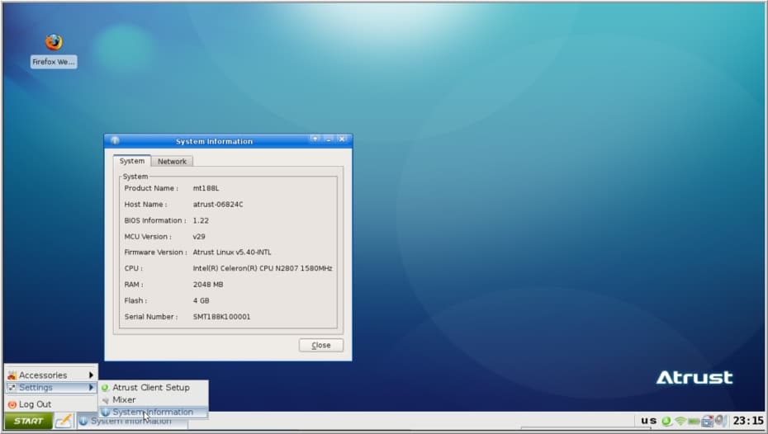Click firmware value 'Atrust Linux v5.40-INTL'
The height and width of the screenshot is (434, 768).
(x=232, y=252)
